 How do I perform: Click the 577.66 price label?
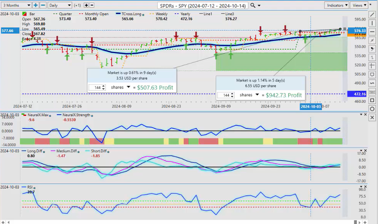tap(10, 31)
